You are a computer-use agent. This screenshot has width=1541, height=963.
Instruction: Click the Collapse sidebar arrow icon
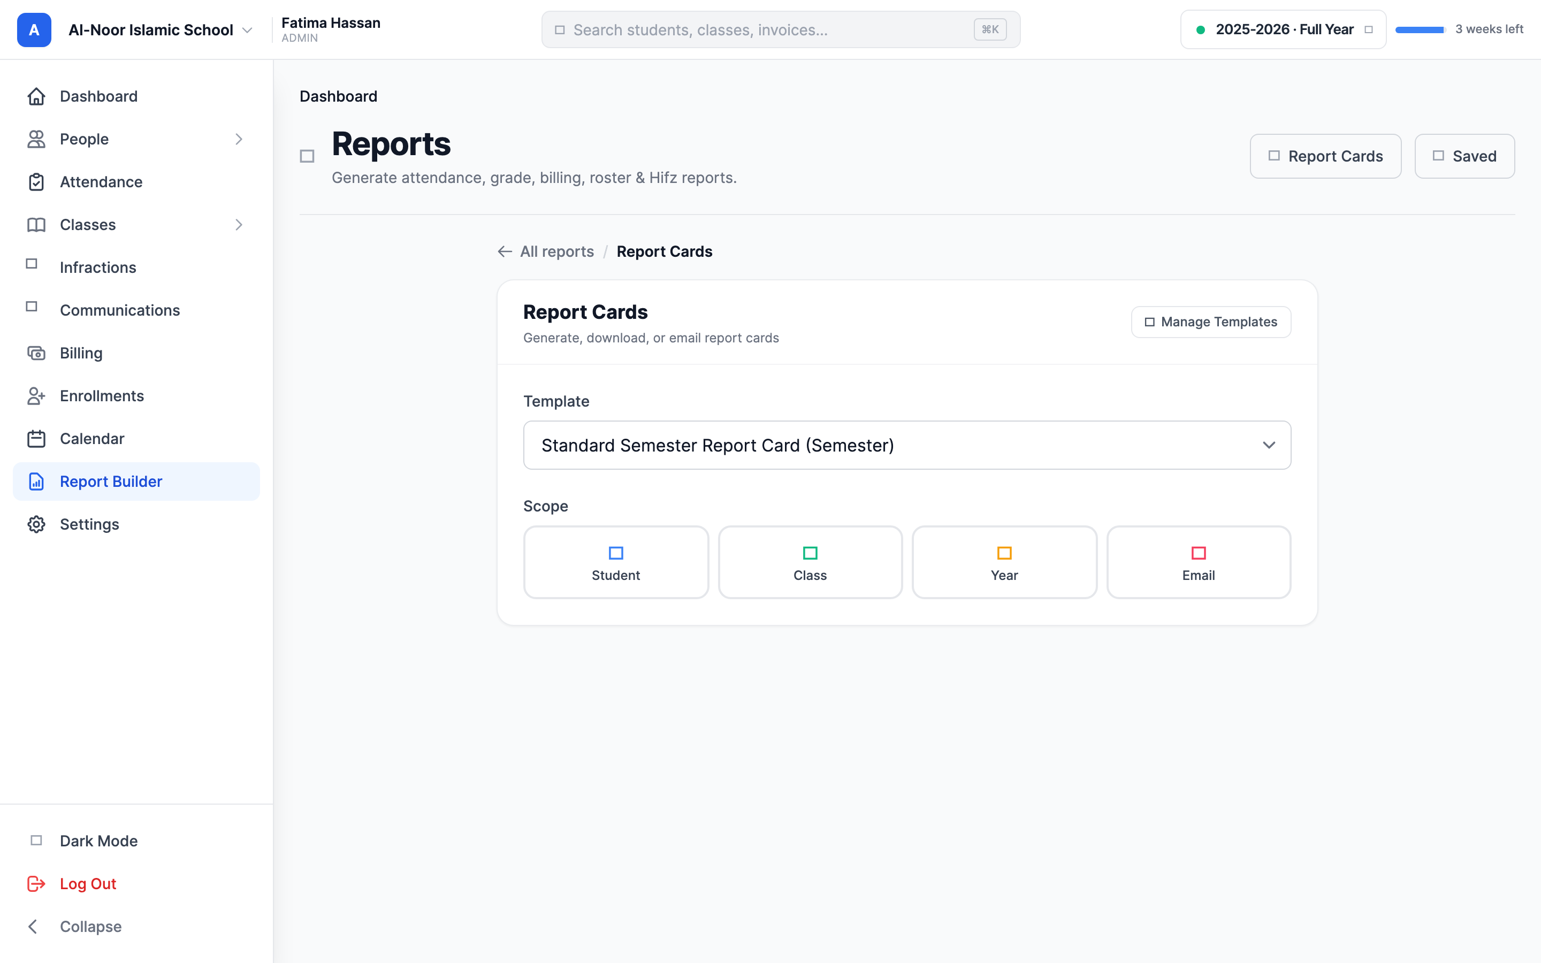(x=33, y=927)
